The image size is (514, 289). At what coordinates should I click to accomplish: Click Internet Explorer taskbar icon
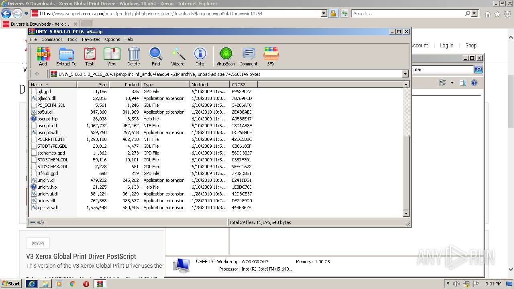point(31,284)
